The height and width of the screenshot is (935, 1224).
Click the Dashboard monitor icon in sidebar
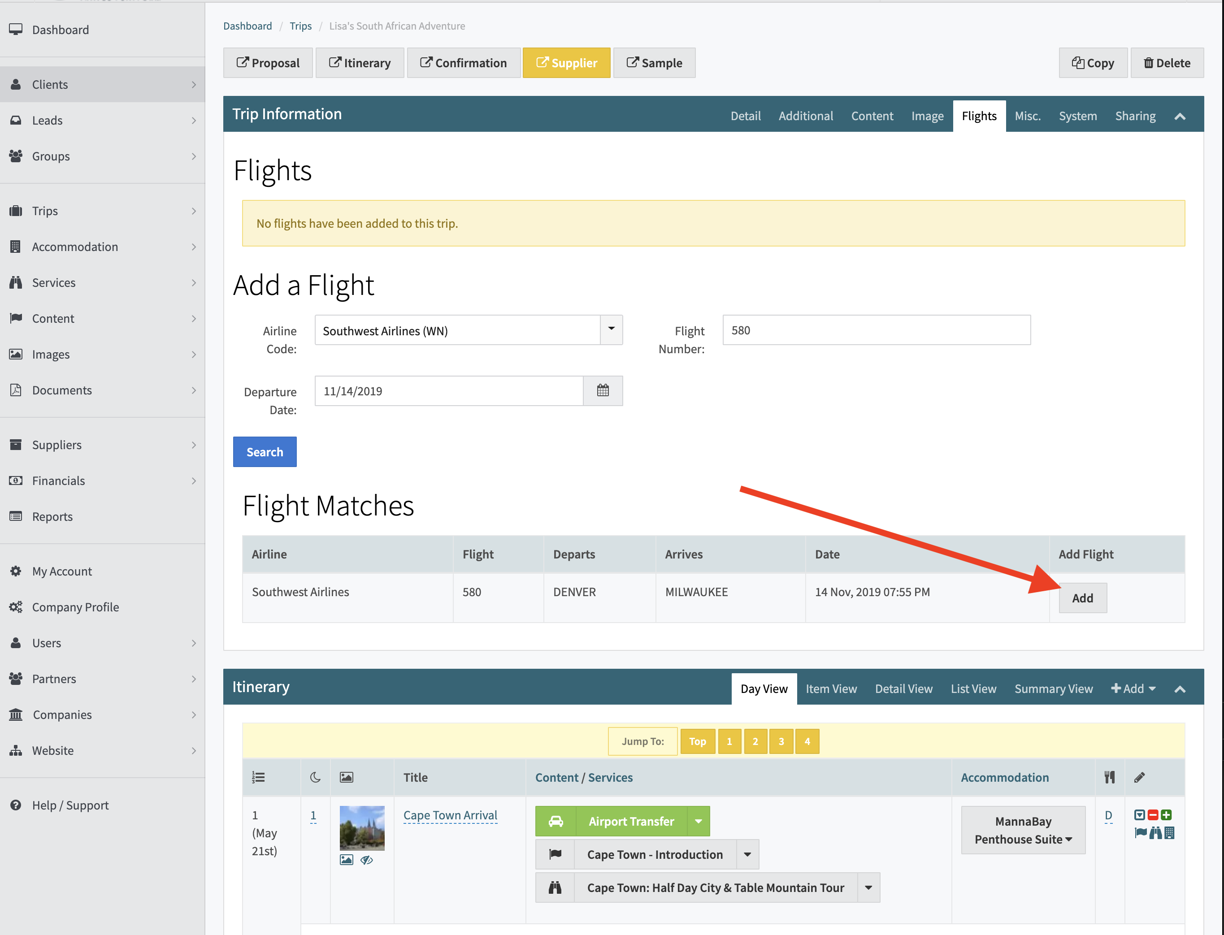tap(16, 29)
